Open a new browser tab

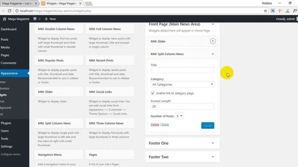88,3
